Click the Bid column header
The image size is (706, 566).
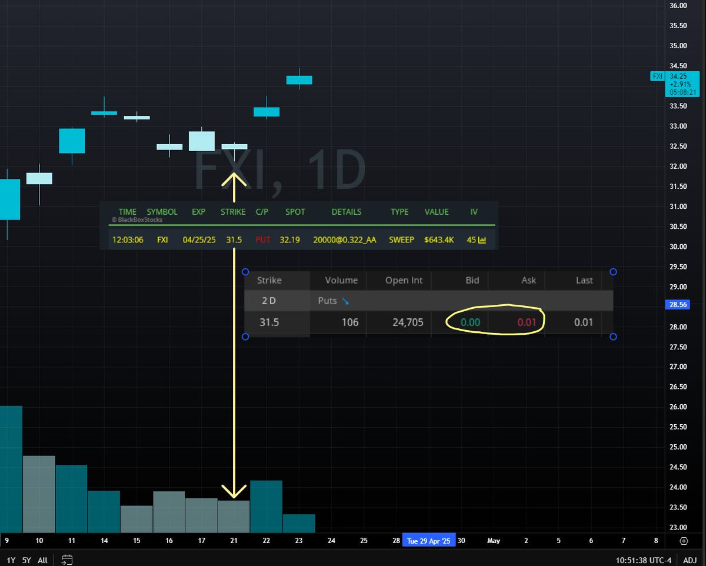point(472,280)
